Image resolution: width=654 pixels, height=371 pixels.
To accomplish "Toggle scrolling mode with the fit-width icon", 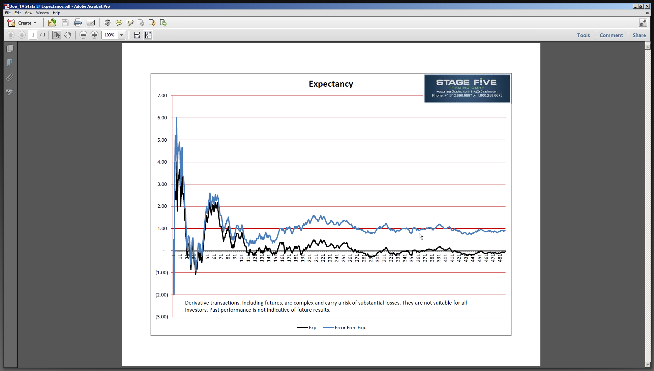I will pos(137,35).
